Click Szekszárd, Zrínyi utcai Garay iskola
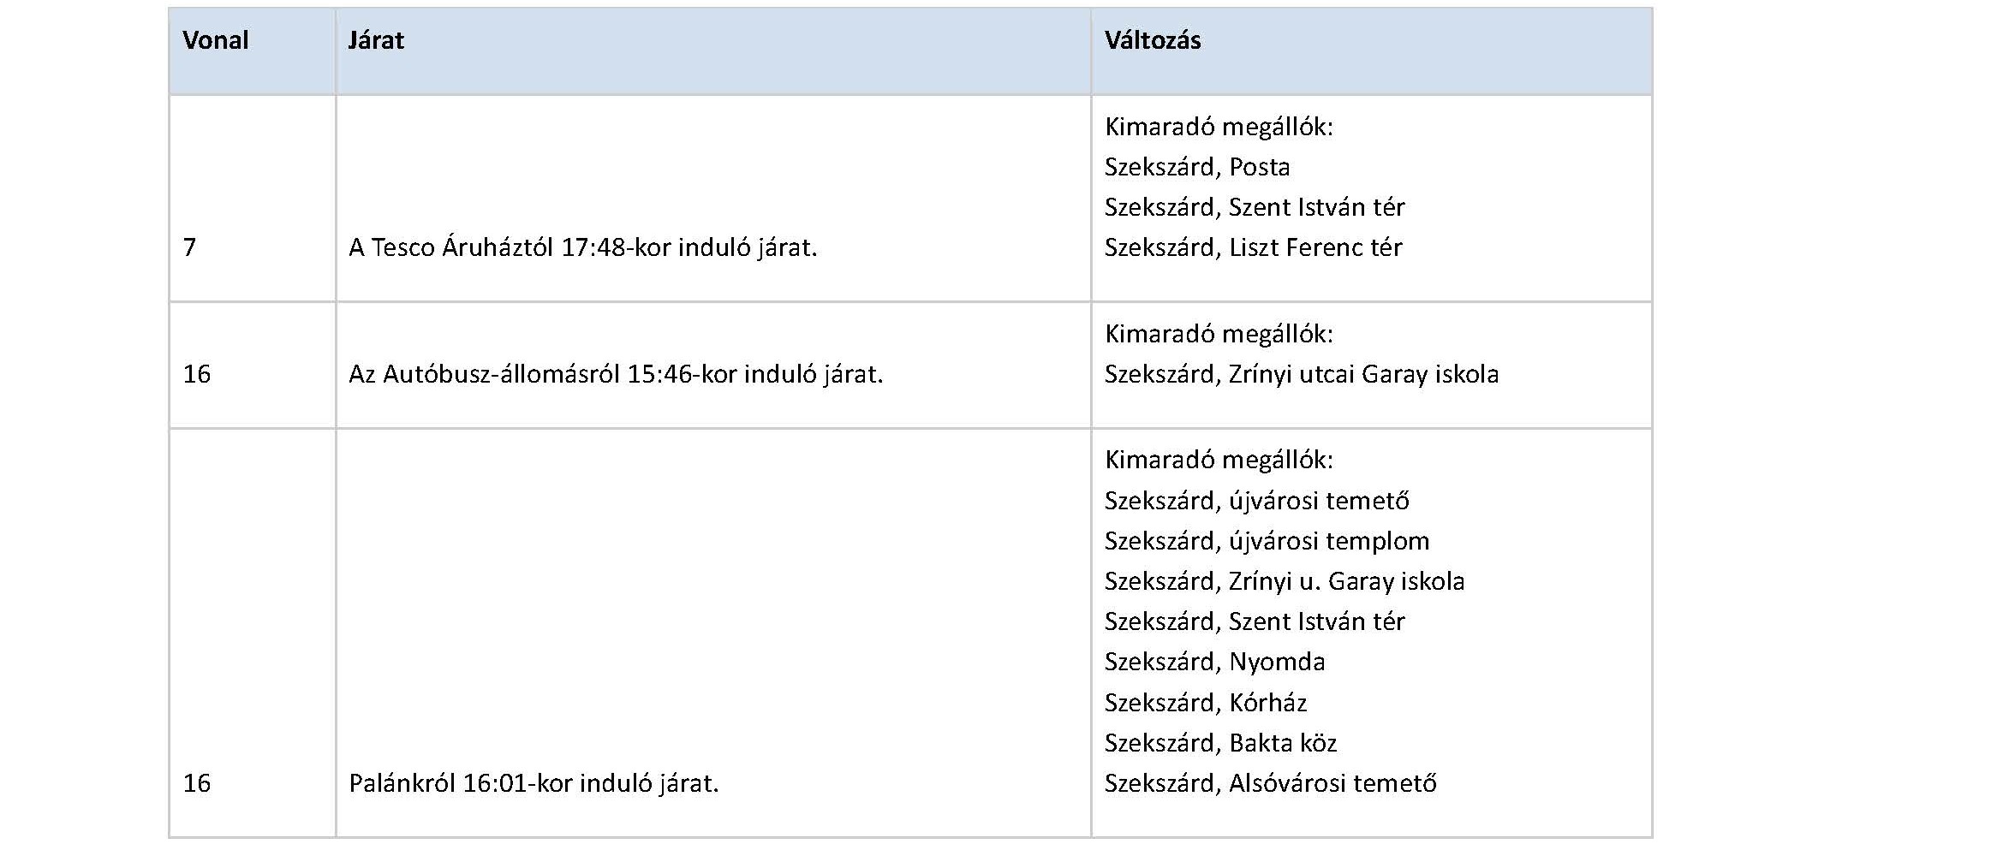Image resolution: width=2003 pixels, height=850 pixels. click(x=1302, y=374)
